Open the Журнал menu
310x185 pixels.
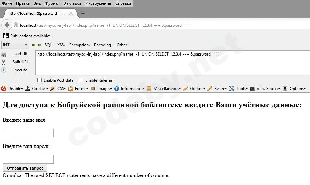(x=52, y=3)
